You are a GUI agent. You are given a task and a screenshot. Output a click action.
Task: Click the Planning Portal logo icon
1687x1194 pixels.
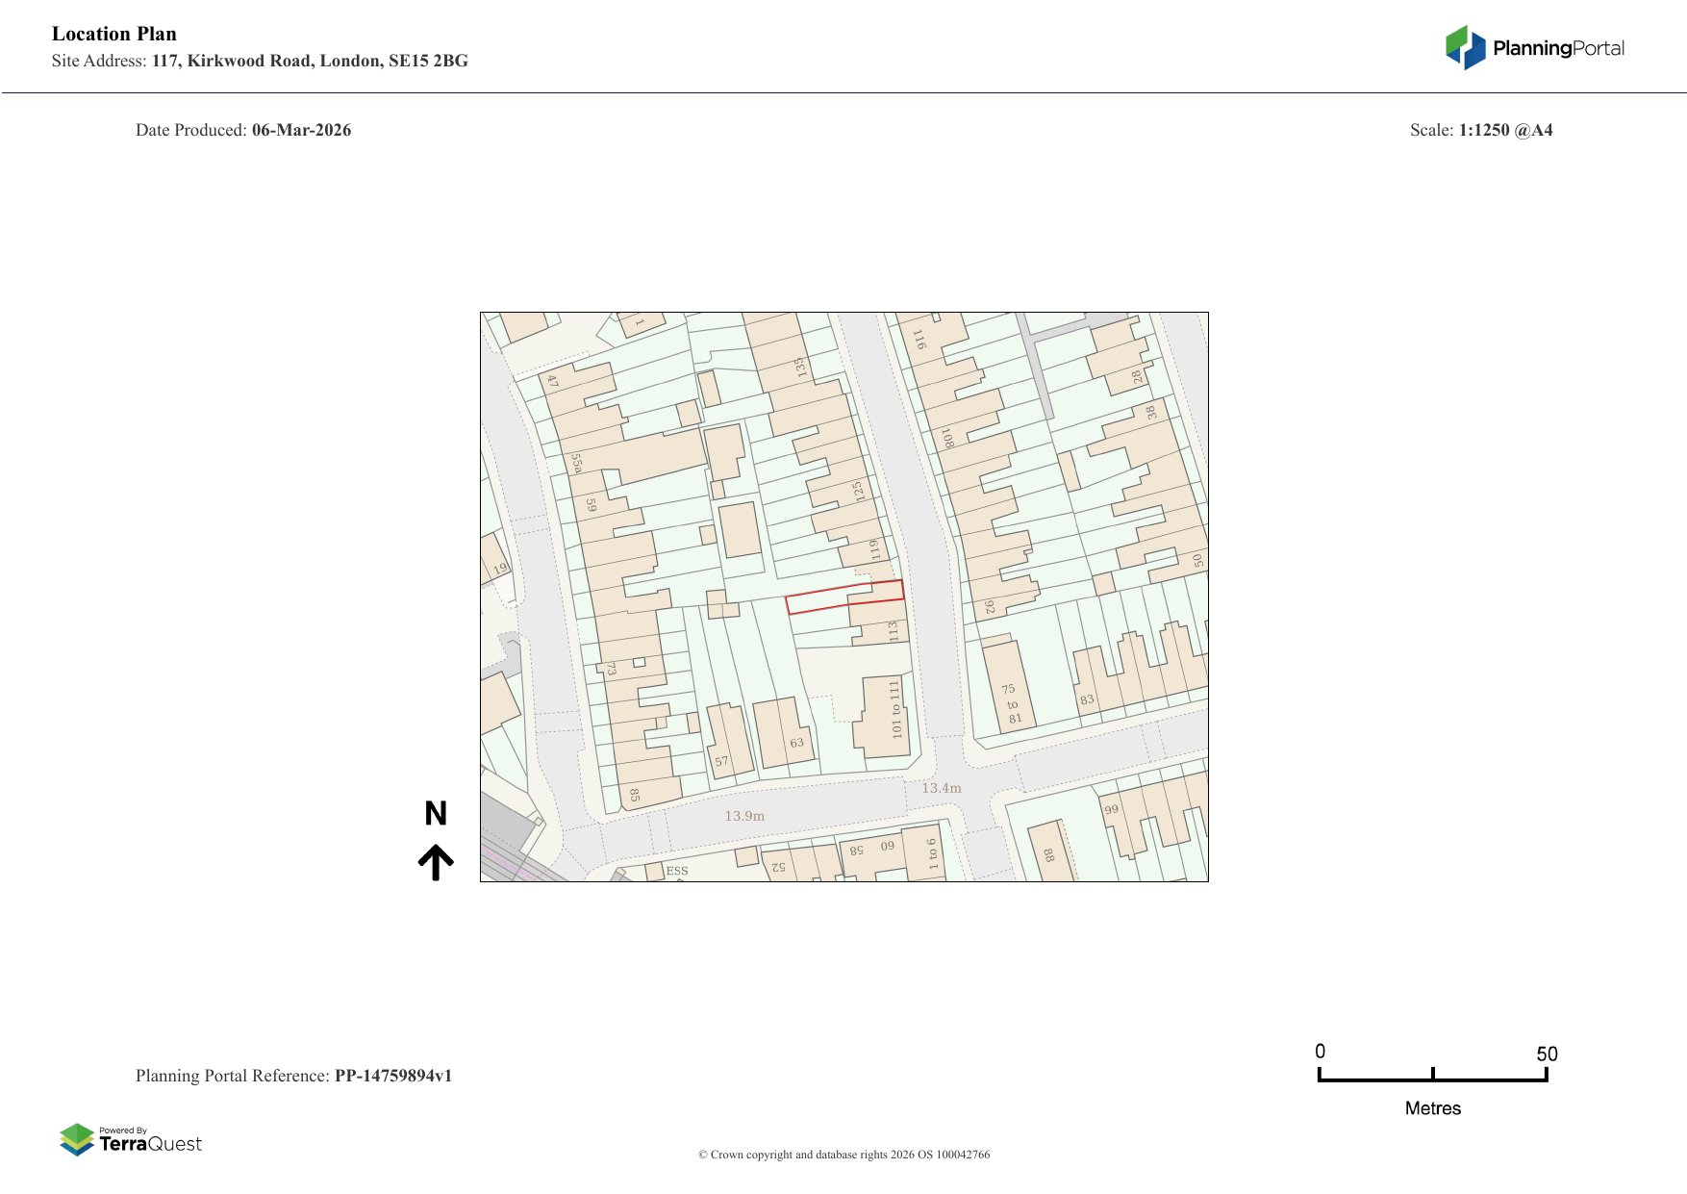click(x=1465, y=47)
